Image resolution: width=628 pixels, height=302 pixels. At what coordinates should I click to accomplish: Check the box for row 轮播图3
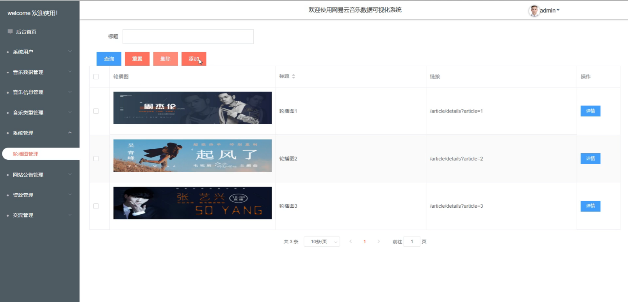[x=96, y=206]
